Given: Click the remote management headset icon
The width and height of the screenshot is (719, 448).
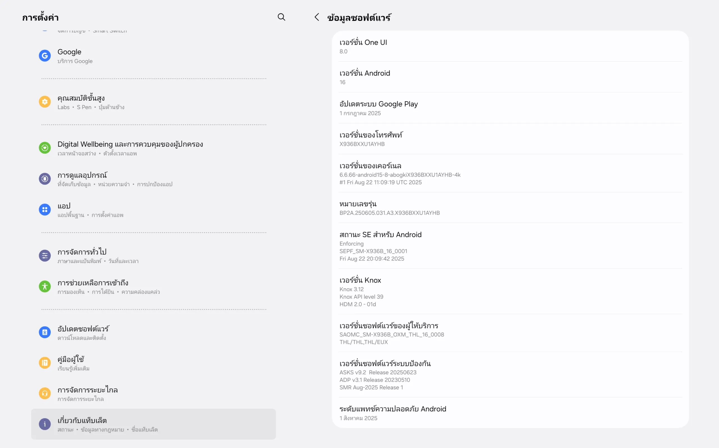Looking at the screenshot, I should pos(45,394).
